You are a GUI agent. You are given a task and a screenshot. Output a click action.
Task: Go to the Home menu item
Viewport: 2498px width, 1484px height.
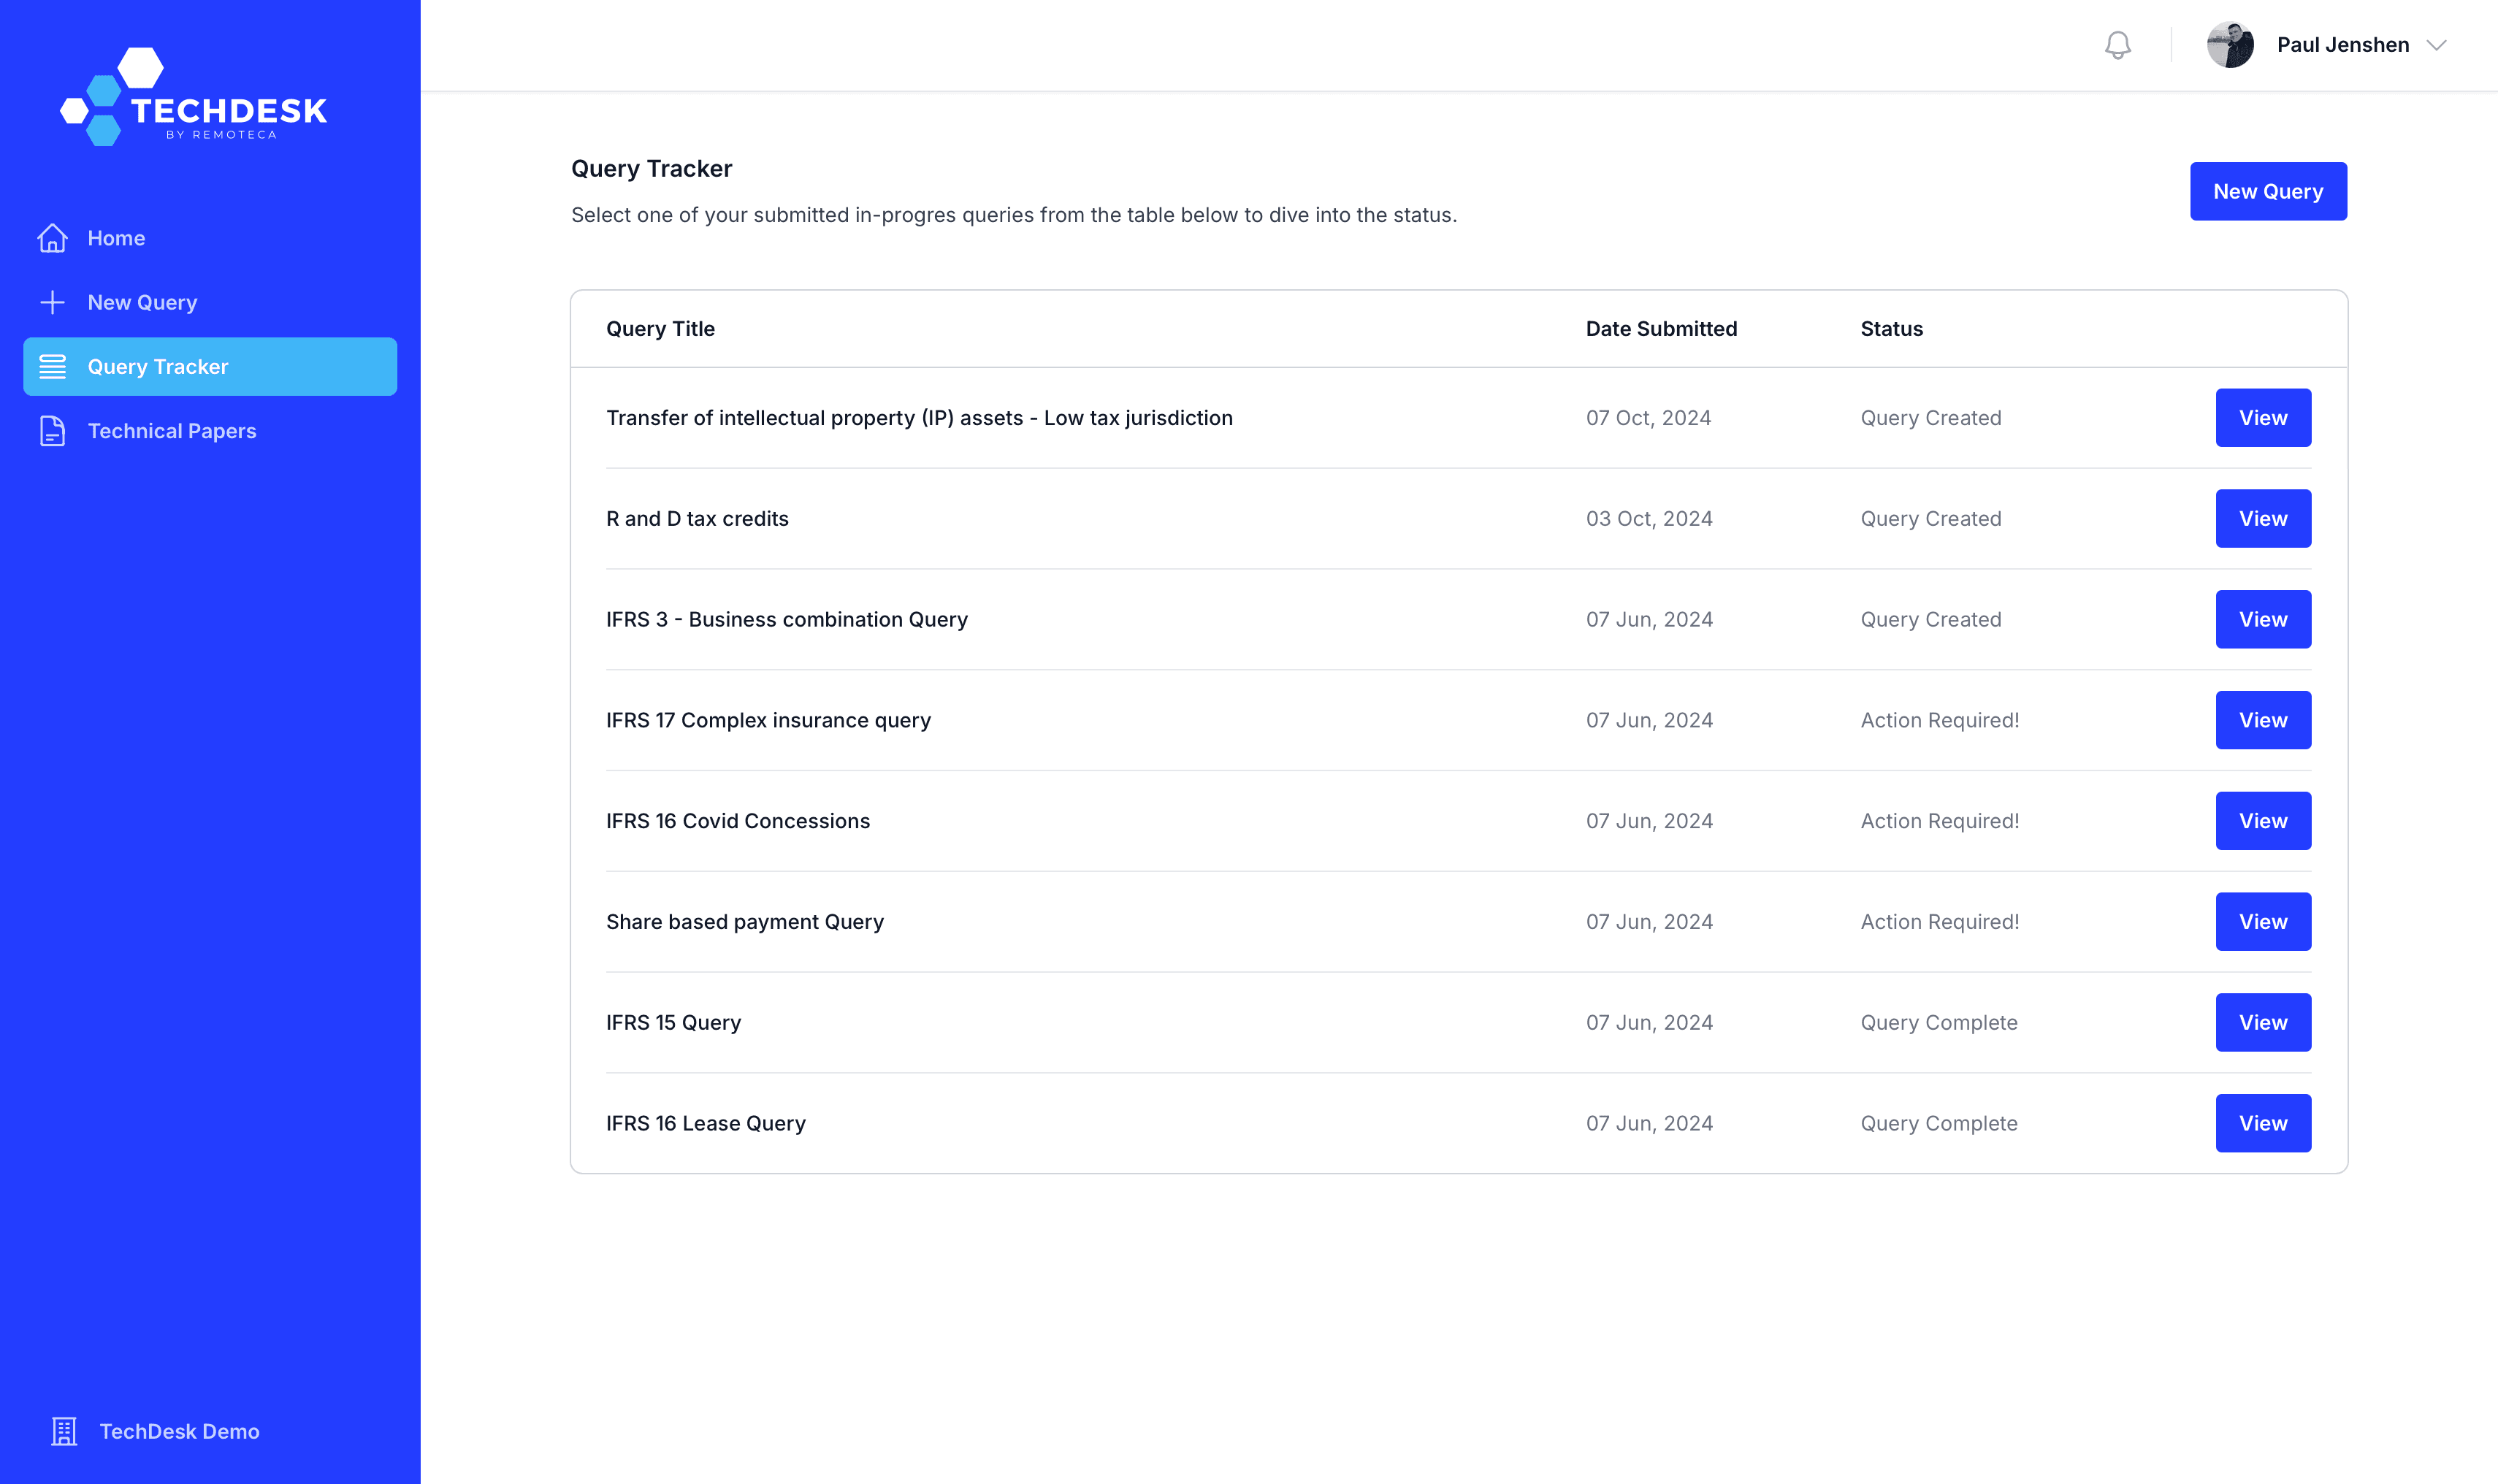click(116, 238)
